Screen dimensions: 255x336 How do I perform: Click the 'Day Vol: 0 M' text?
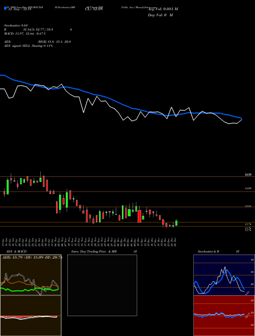[x=160, y=15]
